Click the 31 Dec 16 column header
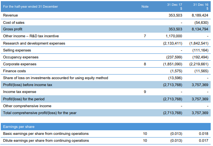Image resolution: width=213 pixels, height=146 pixels. click(x=201, y=7)
